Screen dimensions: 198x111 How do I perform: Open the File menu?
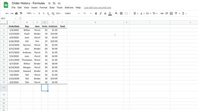click(x=13, y=7)
